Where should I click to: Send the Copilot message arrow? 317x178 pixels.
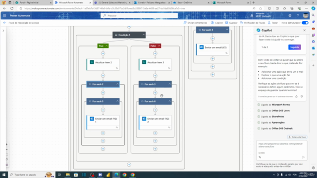tap(304, 157)
